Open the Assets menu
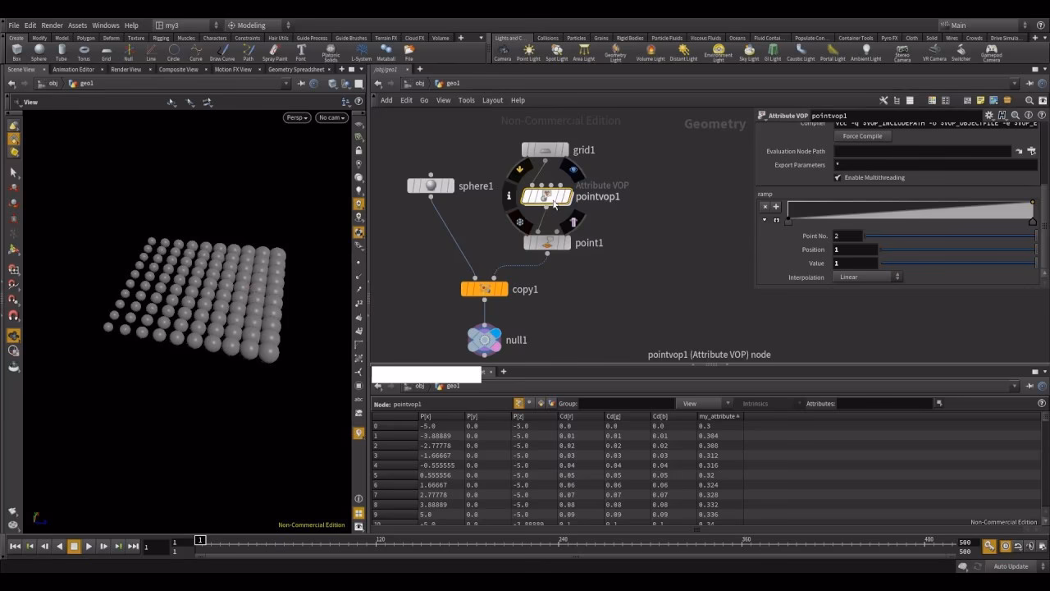Screen dimensions: 1050x591 click(x=77, y=25)
